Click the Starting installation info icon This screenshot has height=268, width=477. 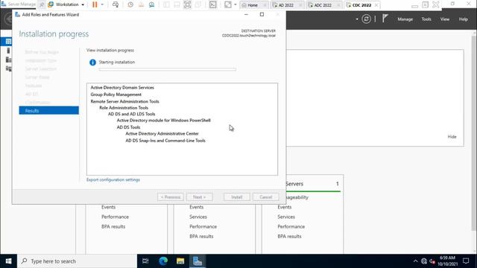click(x=92, y=63)
